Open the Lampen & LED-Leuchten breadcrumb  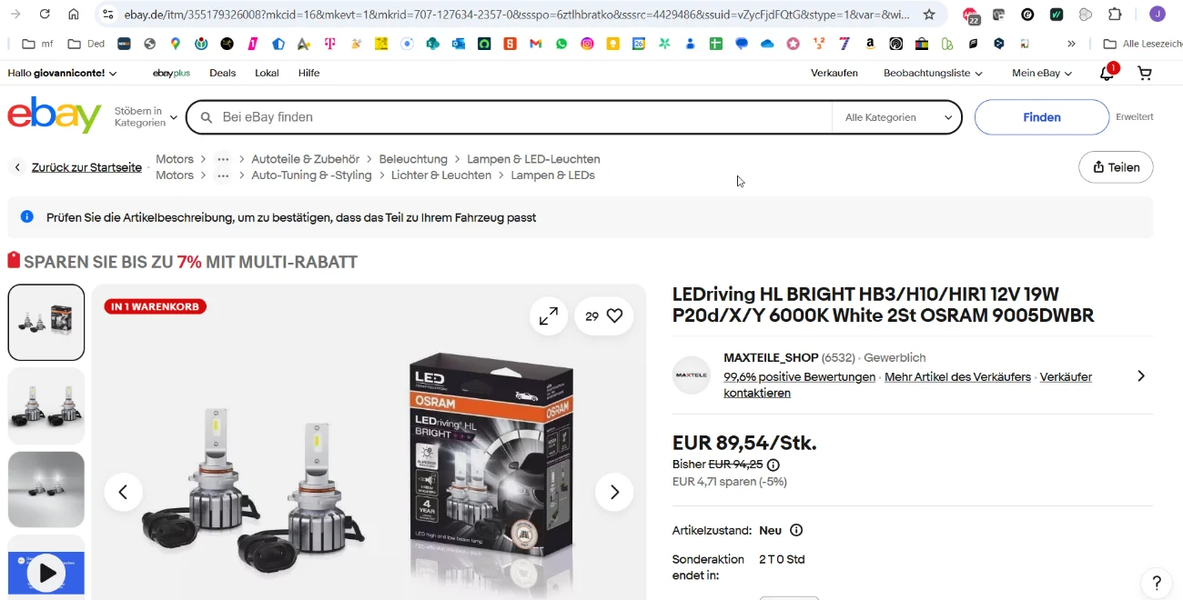pos(533,159)
